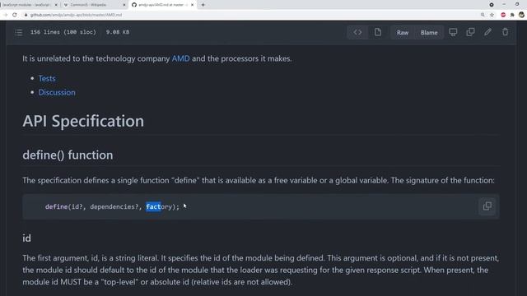Delete this file trash icon
This screenshot has height=296, width=527.
pyautogui.click(x=505, y=32)
